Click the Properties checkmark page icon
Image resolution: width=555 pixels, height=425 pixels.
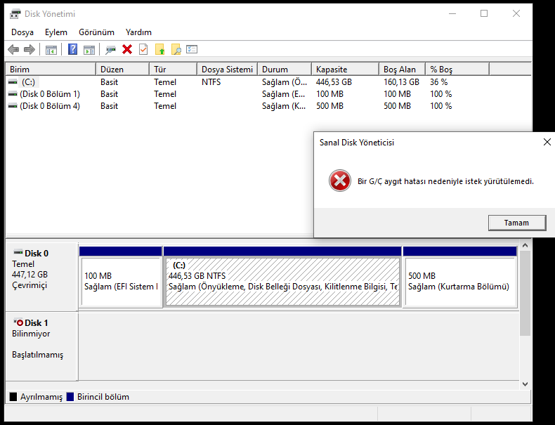143,50
